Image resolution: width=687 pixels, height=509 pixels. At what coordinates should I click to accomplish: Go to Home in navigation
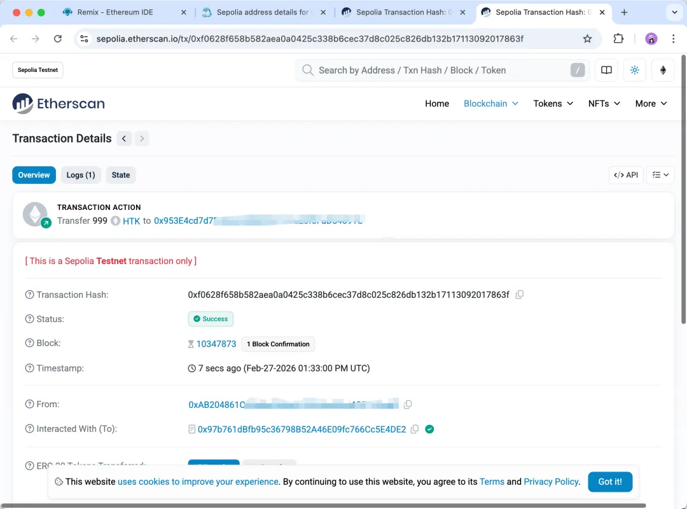(437, 104)
